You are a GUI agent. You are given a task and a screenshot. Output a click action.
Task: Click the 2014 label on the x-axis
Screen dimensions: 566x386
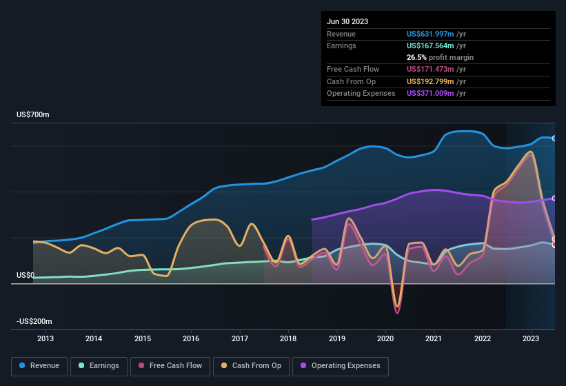(94, 338)
